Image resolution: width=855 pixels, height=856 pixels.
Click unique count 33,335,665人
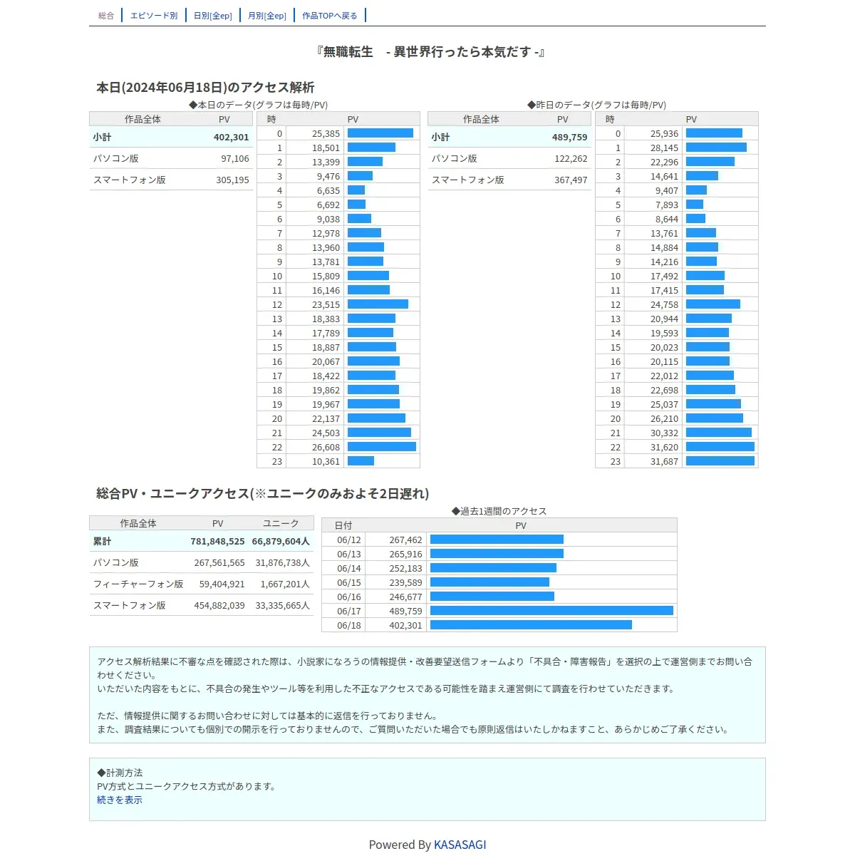tap(283, 605)
